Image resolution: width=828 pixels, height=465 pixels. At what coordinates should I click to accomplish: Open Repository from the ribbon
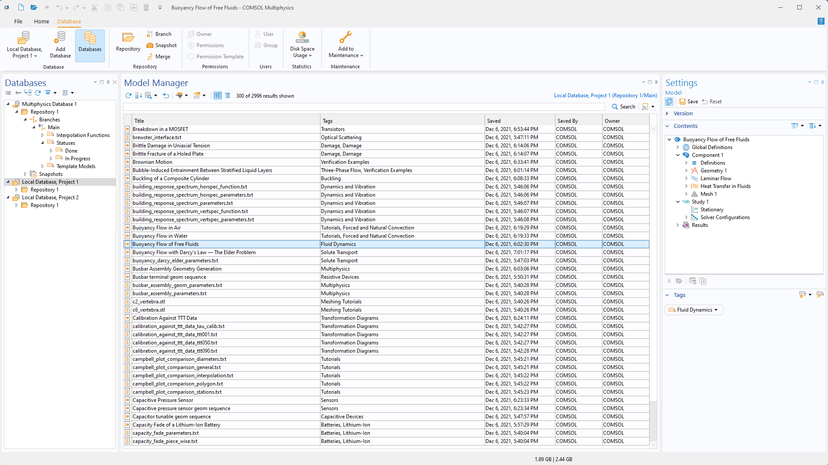pos(128,42)
